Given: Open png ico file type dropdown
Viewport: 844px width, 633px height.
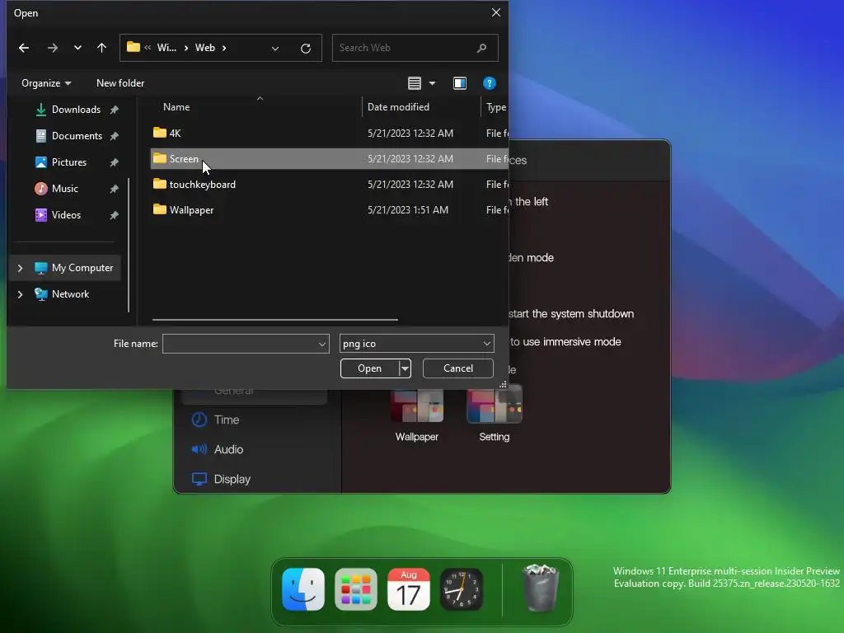Looking at the screenshot, I should [416, 344].
